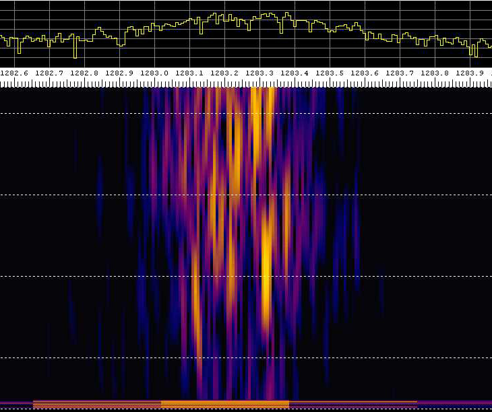Click the 1282.7 label on the time ruler
The height and width of the screenshot is (412, 492).
pos(49,73)
